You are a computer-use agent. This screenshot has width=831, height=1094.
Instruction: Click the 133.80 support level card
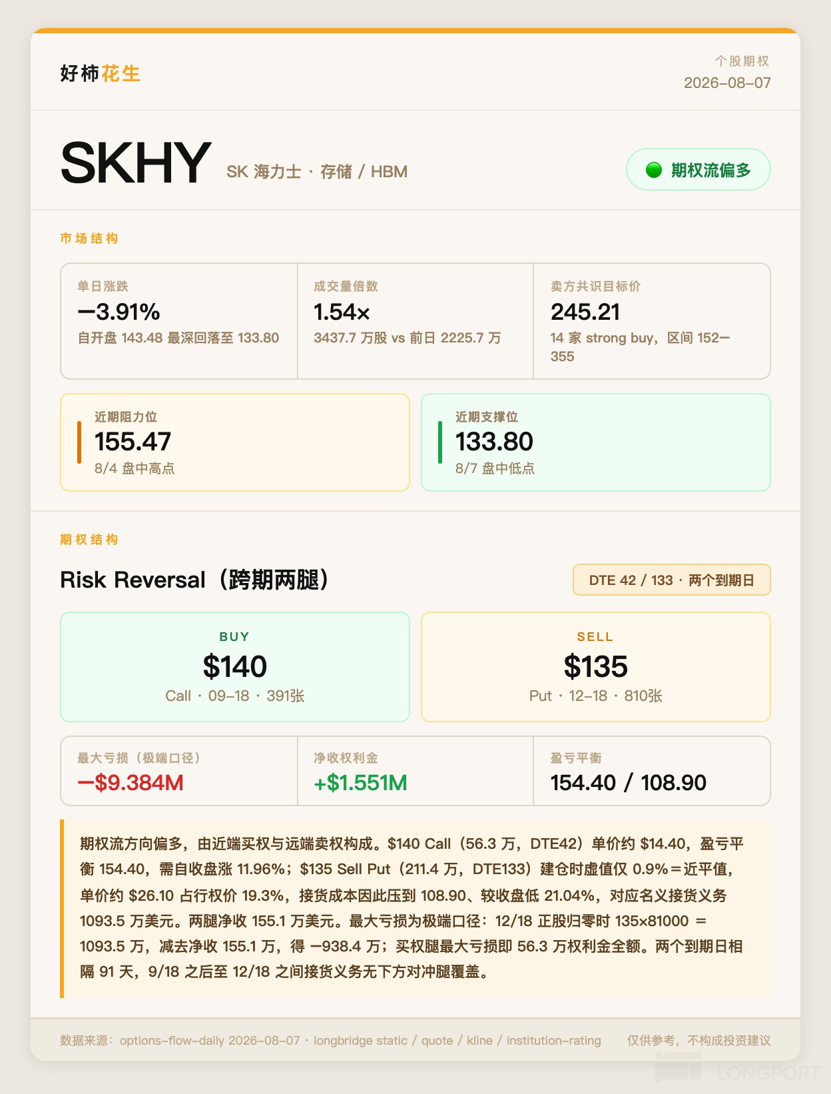pos(596,442)
